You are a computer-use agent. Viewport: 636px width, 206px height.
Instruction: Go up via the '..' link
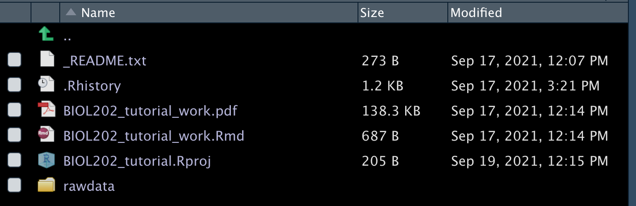pos(67,38)
